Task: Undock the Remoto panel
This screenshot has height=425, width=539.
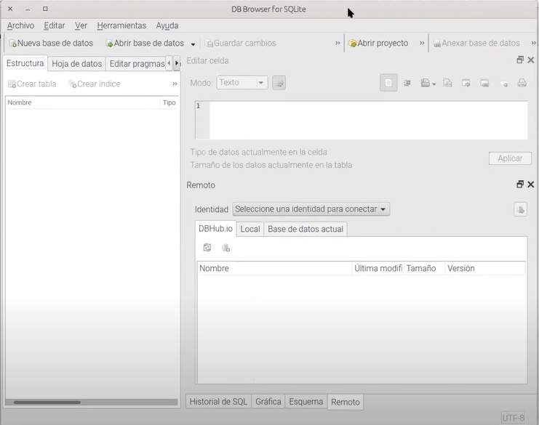Action: coord(520,185)
